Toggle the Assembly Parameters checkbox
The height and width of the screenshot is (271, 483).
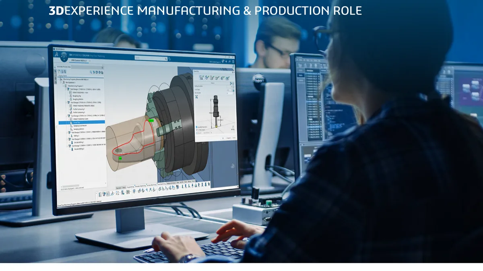tap(196, 127)
